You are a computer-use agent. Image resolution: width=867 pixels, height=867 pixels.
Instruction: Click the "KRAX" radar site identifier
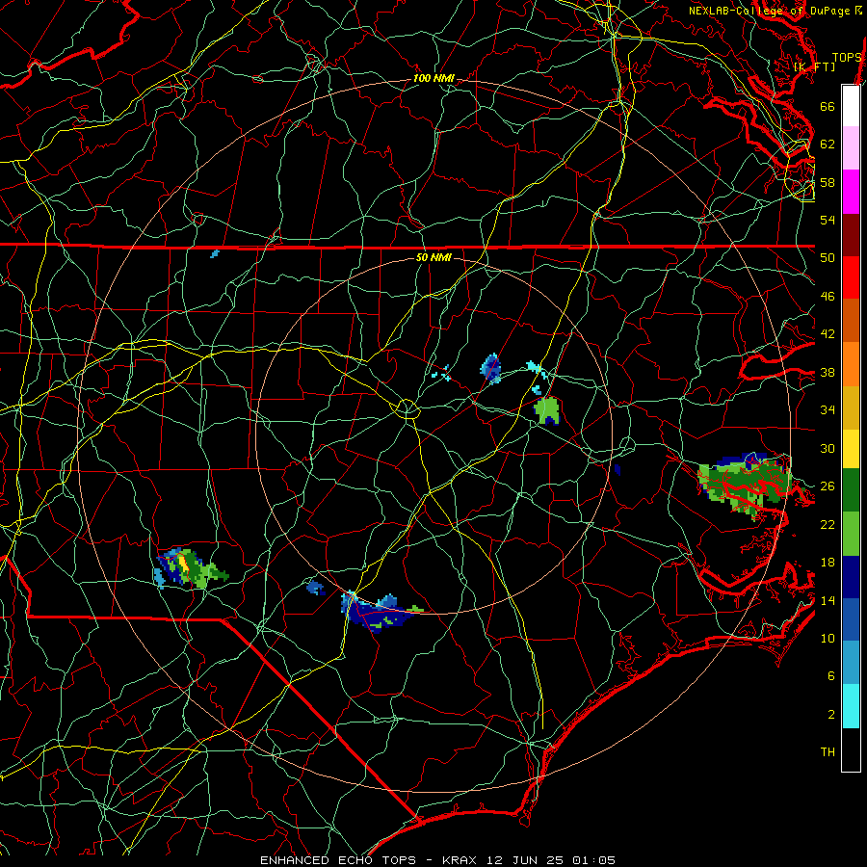coord(461,860)
